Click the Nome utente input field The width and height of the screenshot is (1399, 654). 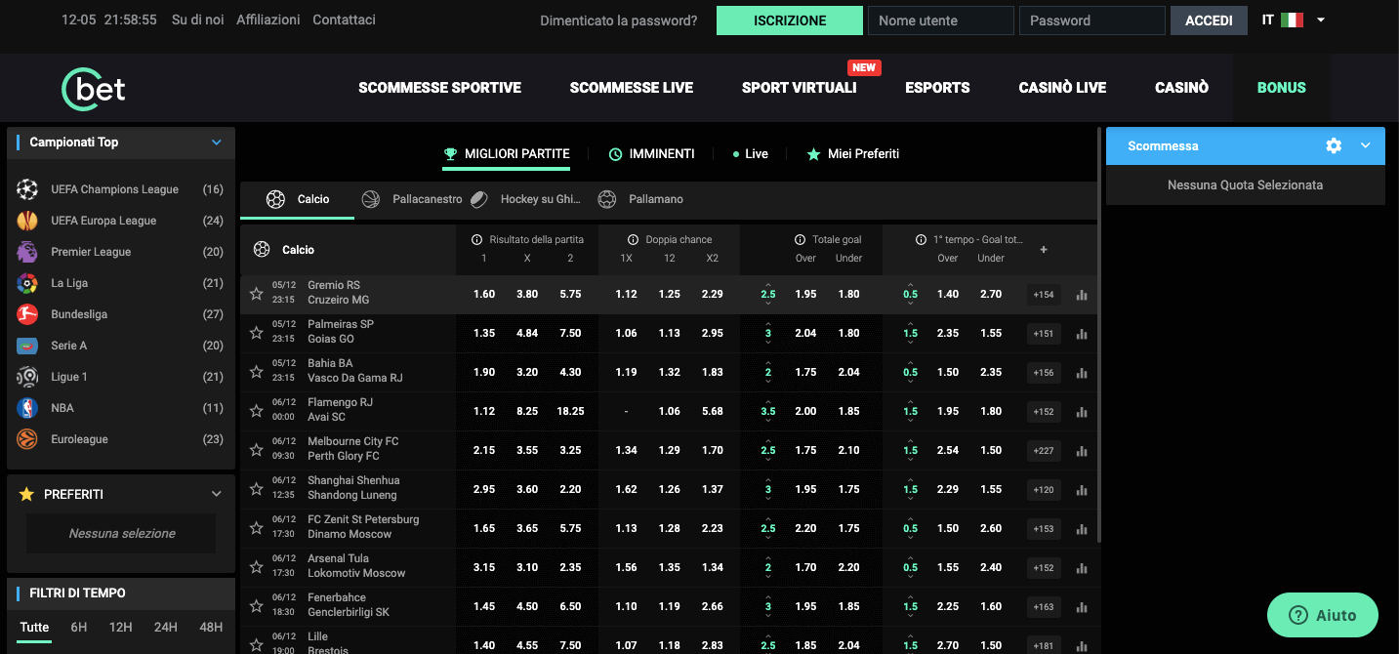[940, 20]
